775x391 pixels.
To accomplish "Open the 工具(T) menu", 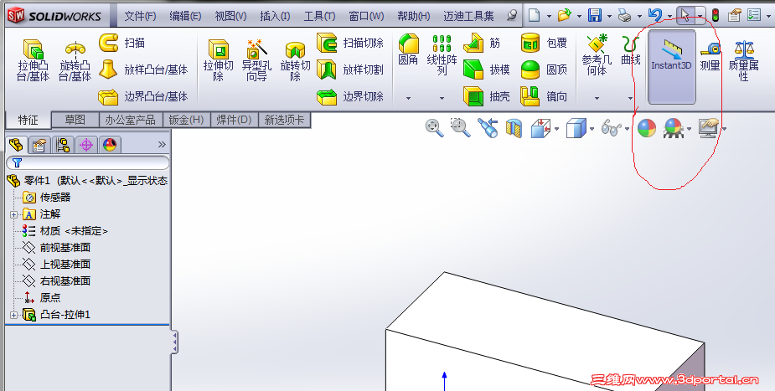I will click(319, 16).
